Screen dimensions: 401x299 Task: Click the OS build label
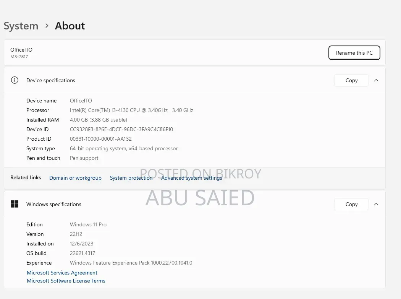click(36, 253)
